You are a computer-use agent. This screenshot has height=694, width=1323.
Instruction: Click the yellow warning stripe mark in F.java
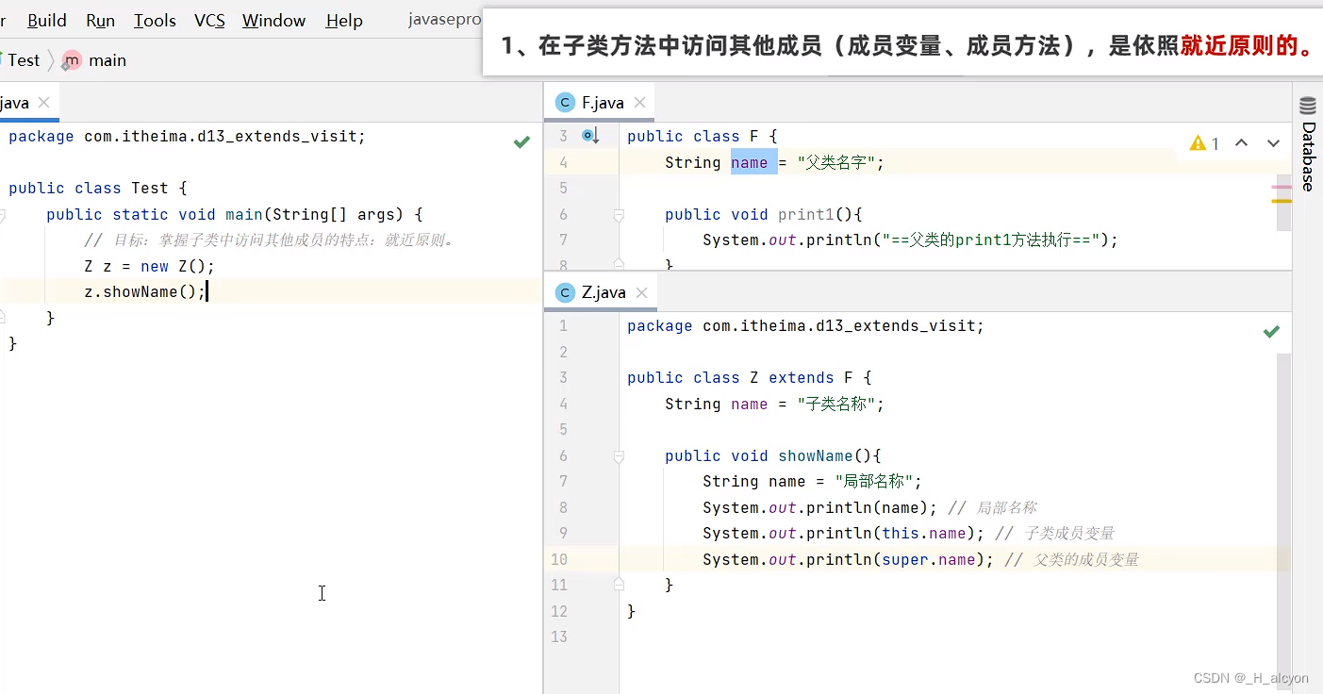point(1282,200)
